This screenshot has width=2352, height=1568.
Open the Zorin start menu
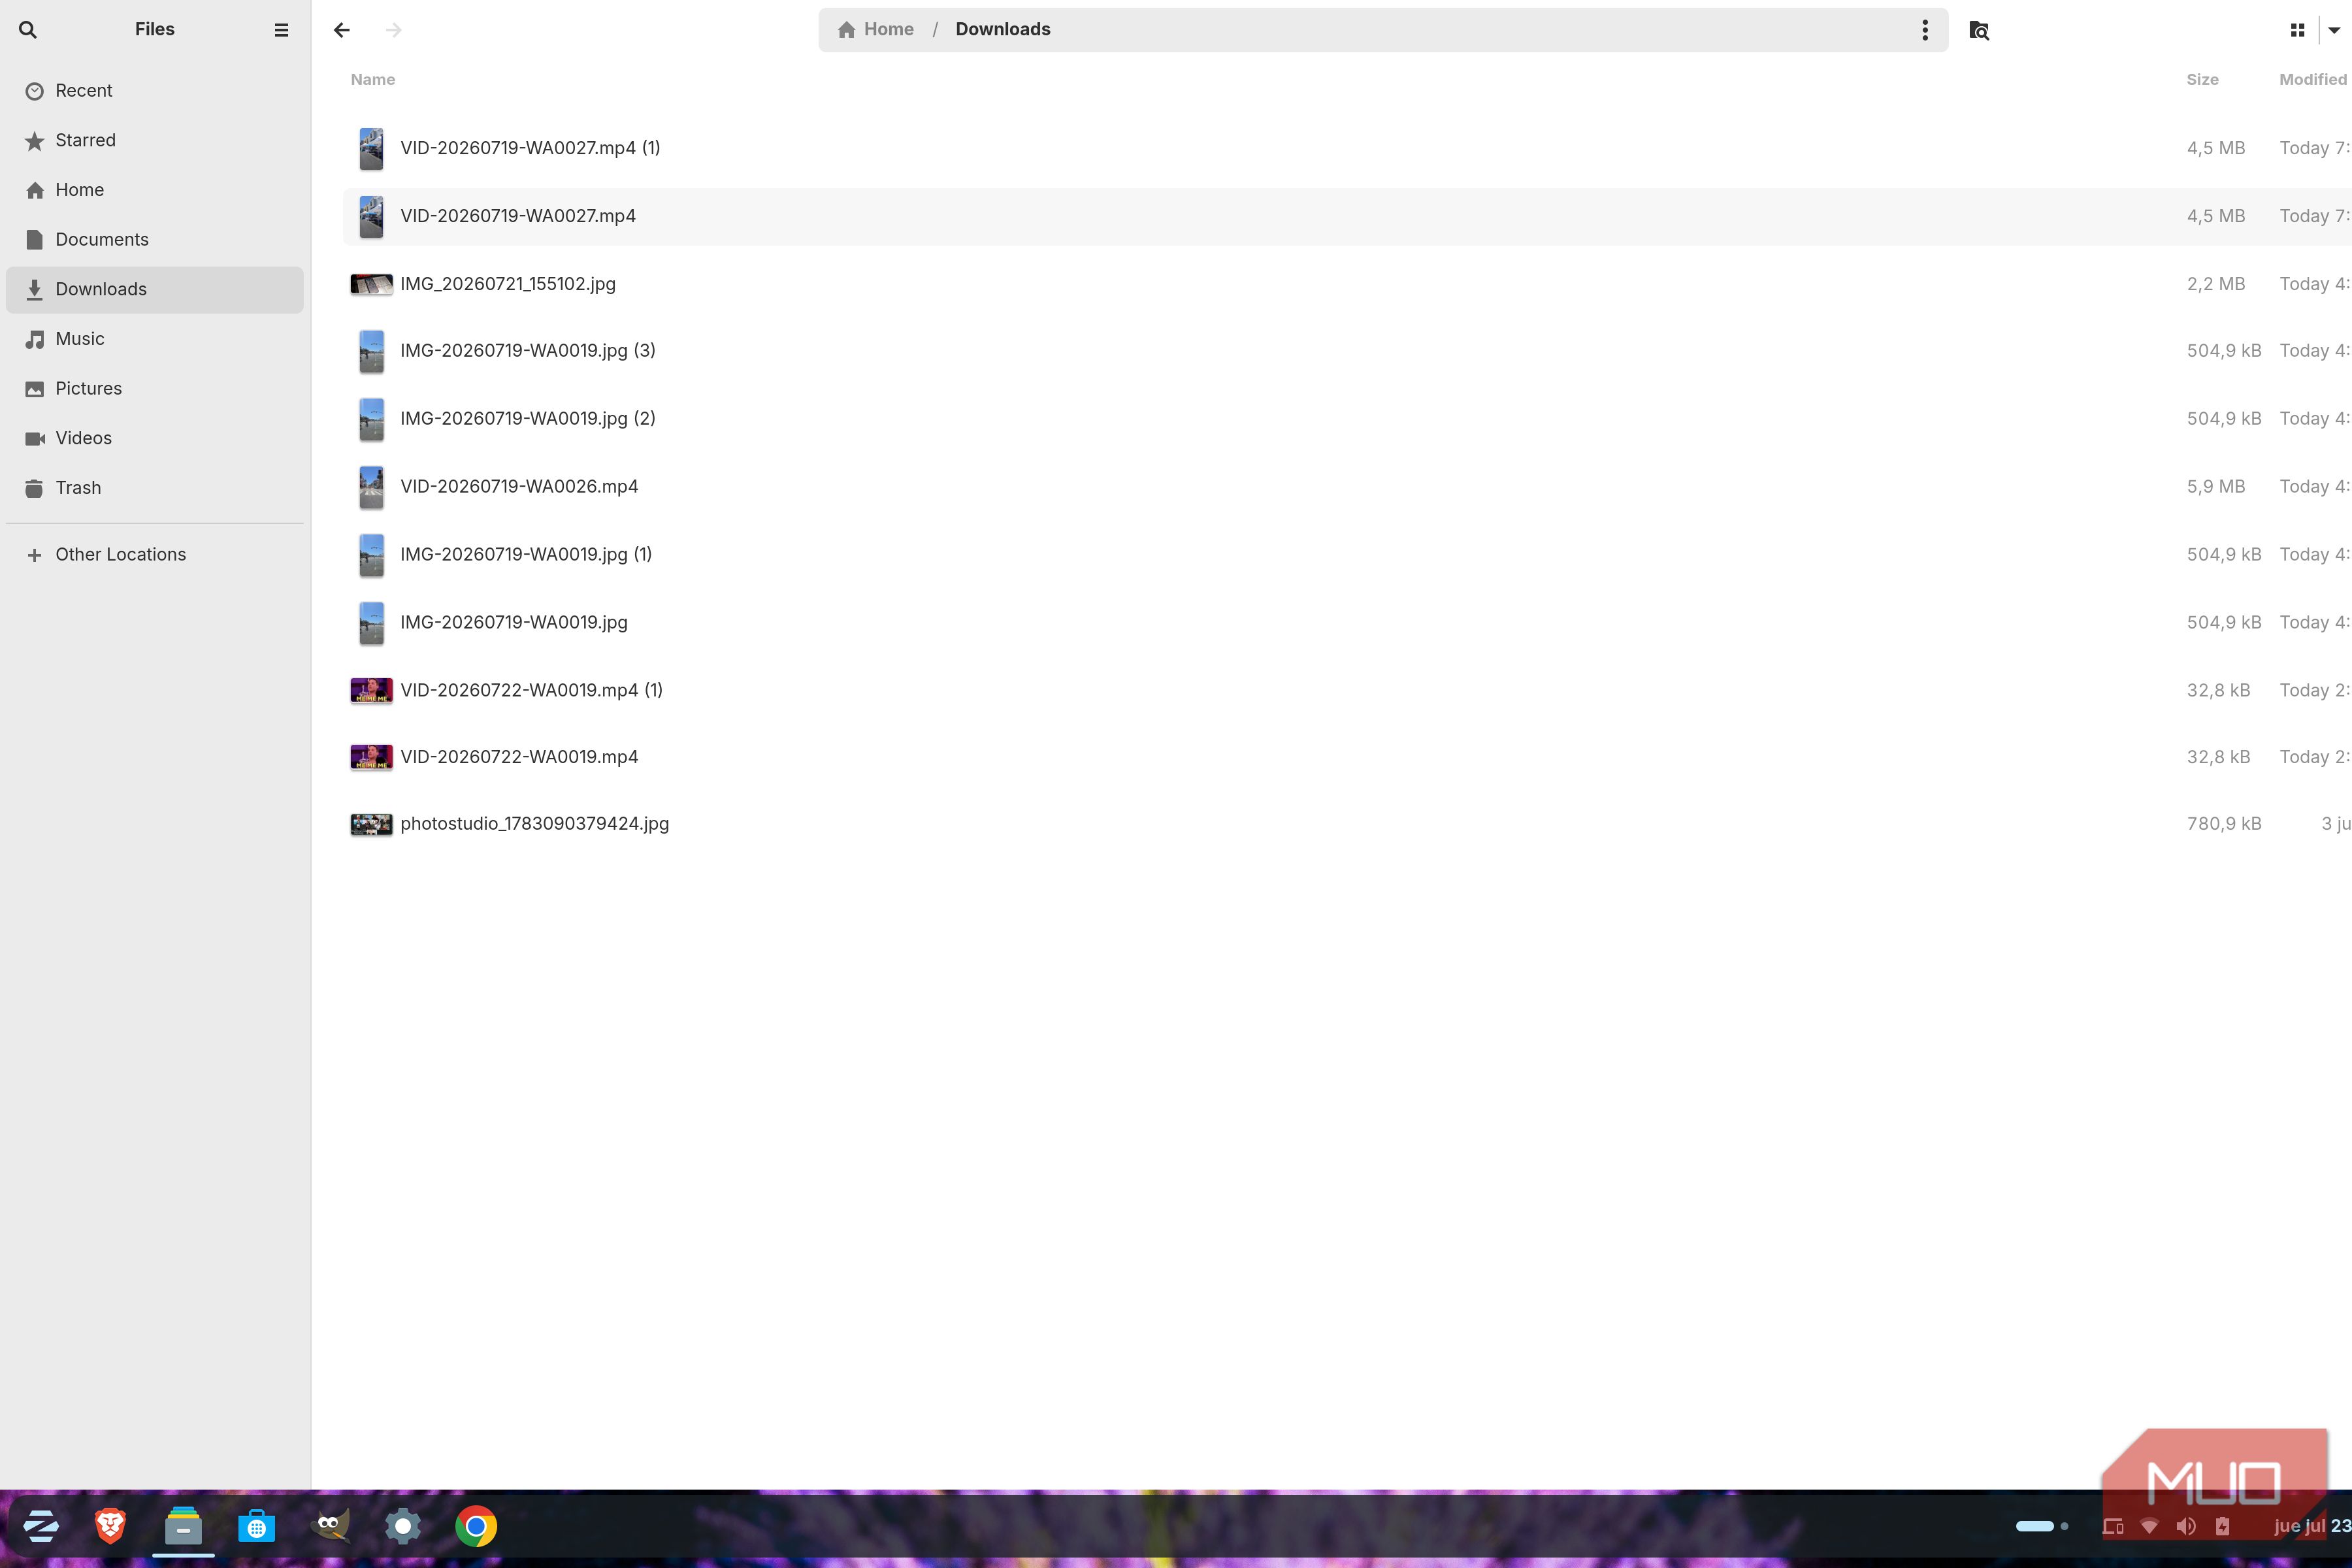pos(40,1527)
